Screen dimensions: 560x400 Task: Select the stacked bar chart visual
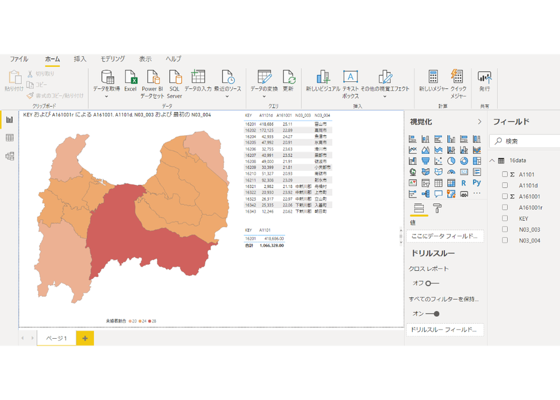click(413, 139)
